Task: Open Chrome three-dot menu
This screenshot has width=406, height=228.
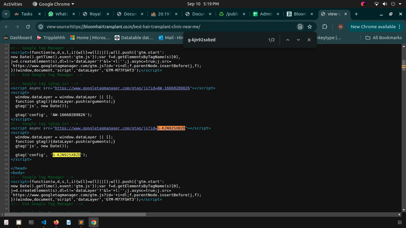Action: pyautogui.click(x=399, y=27)
